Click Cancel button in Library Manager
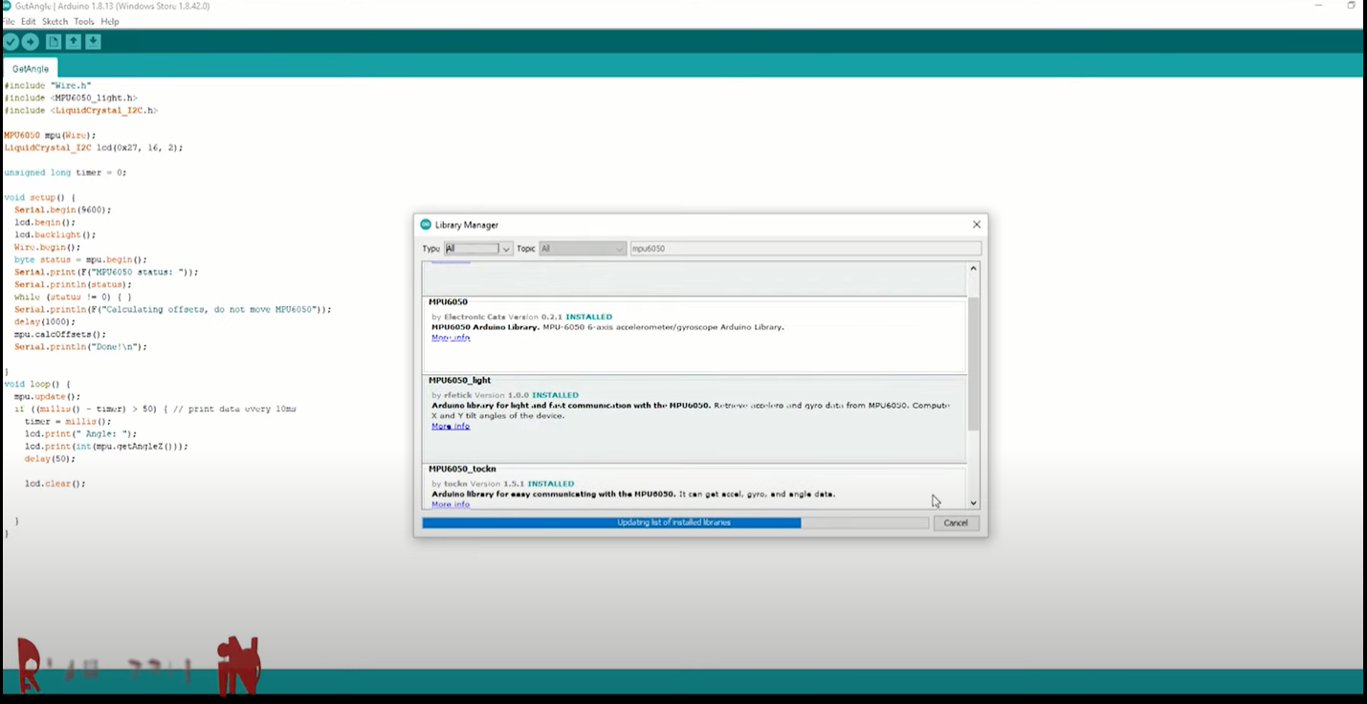The width and height of the screenshot is (1367, 704). coord(956,523)
